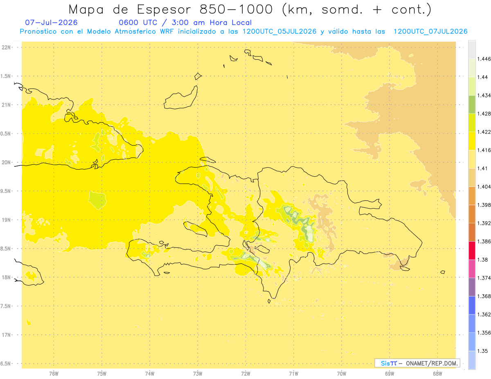Click the legend value '1.368'
The width and height of the screenshot is (491, 379).
pyautogui.click(x=484, y=296)
